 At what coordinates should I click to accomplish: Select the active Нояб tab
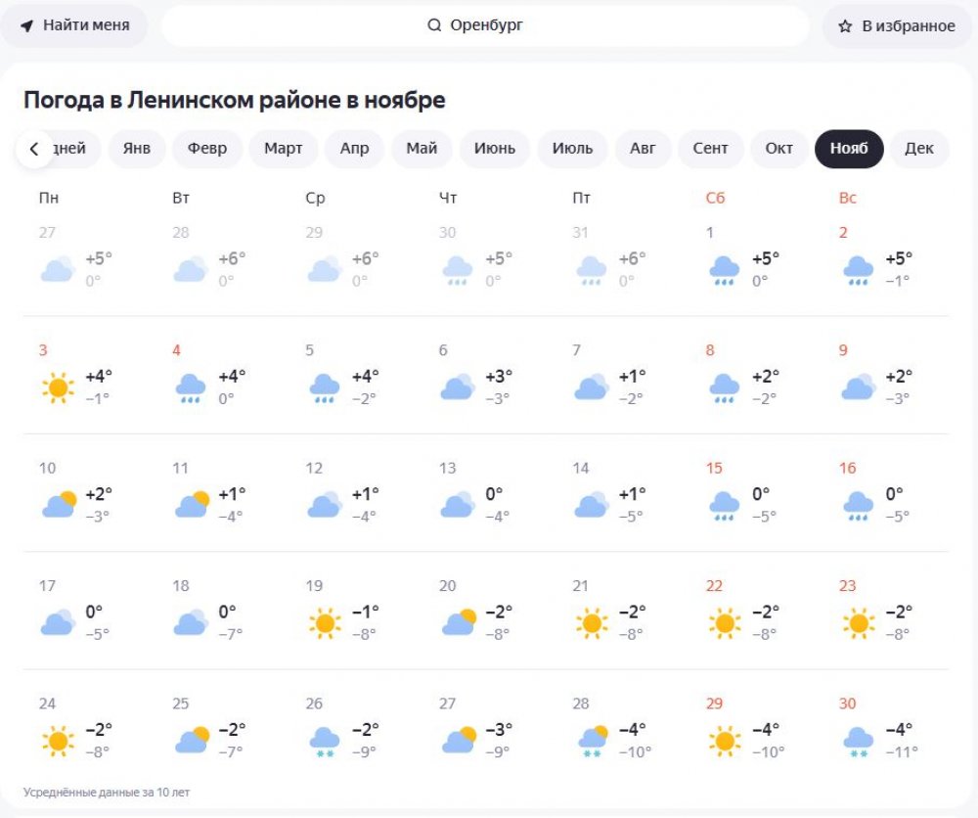point(849,149)
